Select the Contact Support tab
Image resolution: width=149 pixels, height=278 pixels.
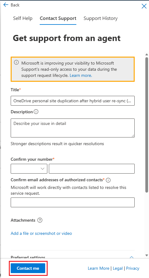click(x=58, y=18)
